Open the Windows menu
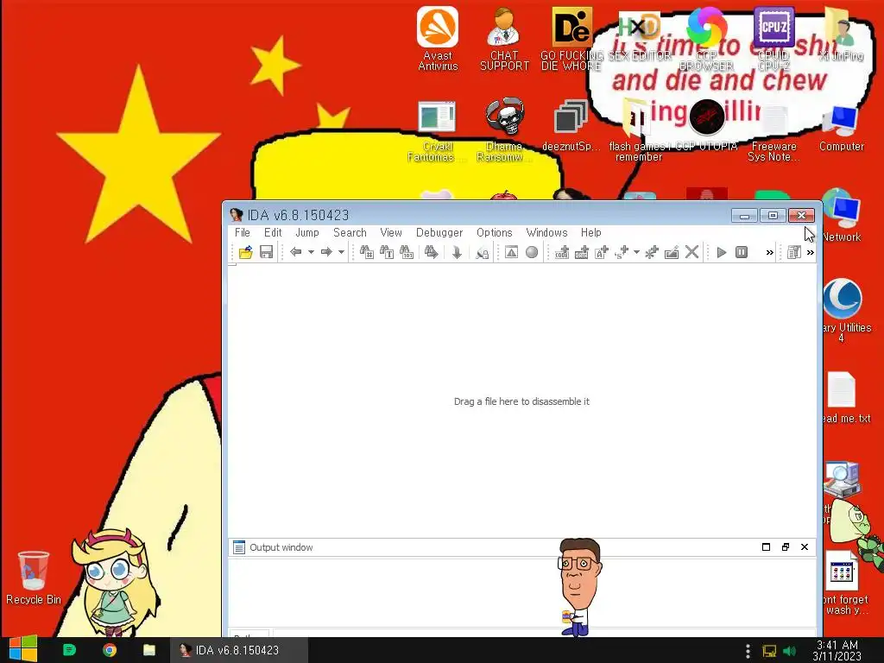 546,232
